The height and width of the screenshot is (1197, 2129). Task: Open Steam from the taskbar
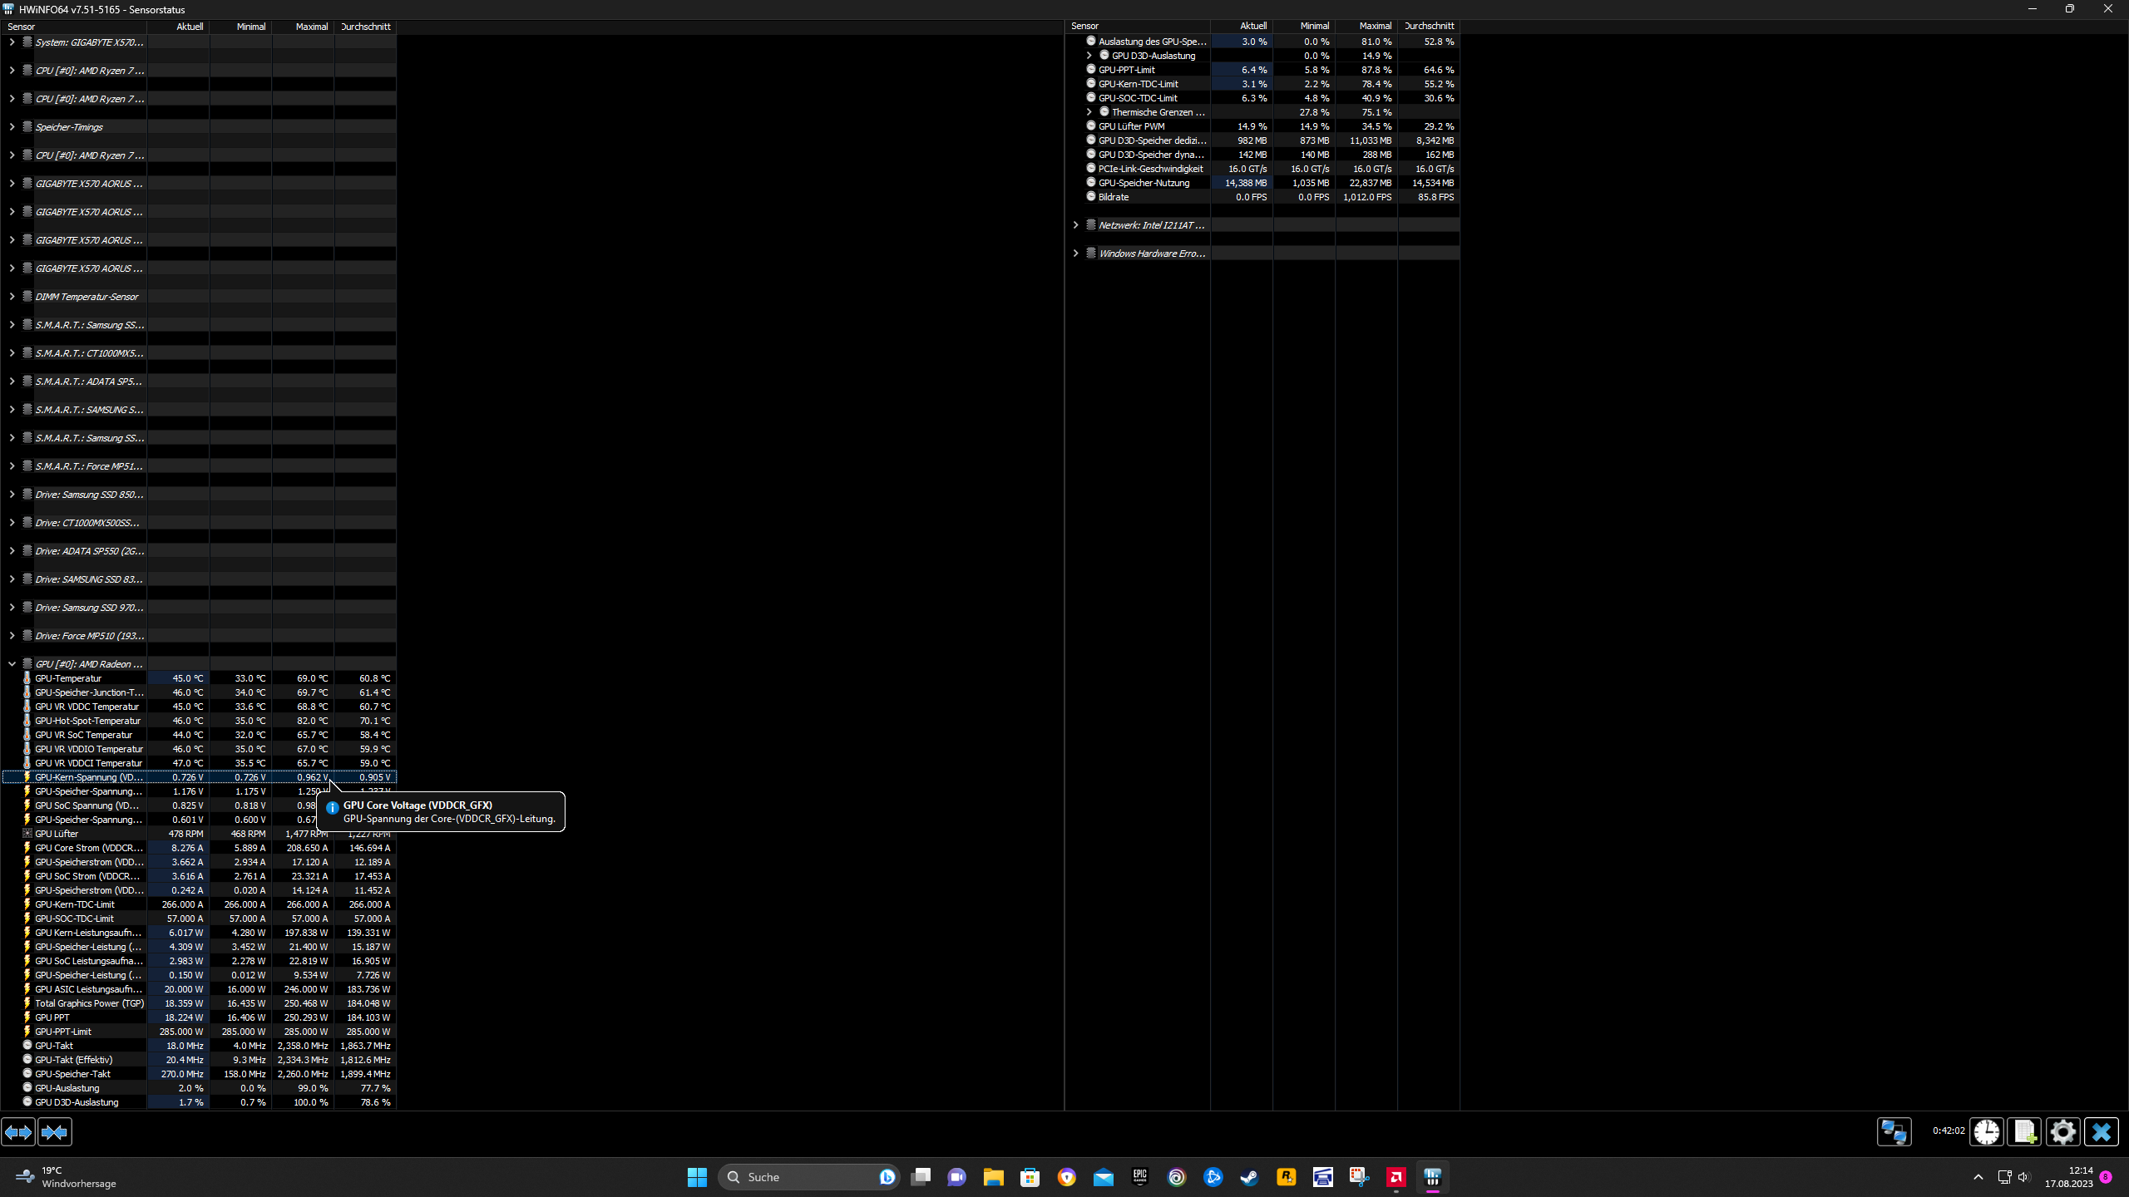tap(1249, 1177)
